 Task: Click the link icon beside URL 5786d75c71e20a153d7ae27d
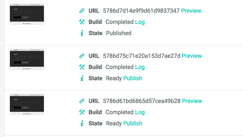[82, 56]
